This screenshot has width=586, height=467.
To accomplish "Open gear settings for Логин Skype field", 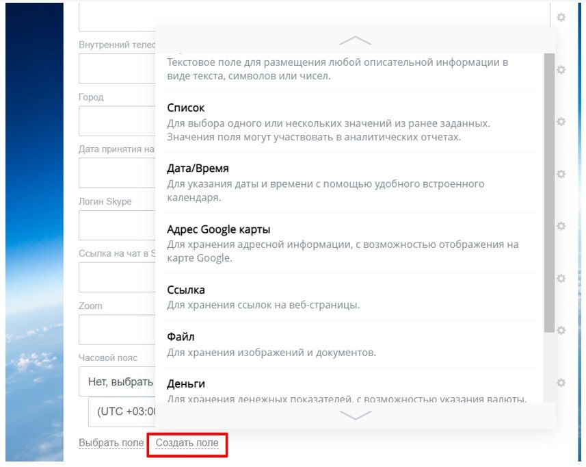I will coord(561,226).
